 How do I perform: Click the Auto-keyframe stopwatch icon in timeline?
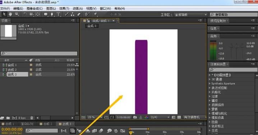click(x=116, y=131)
